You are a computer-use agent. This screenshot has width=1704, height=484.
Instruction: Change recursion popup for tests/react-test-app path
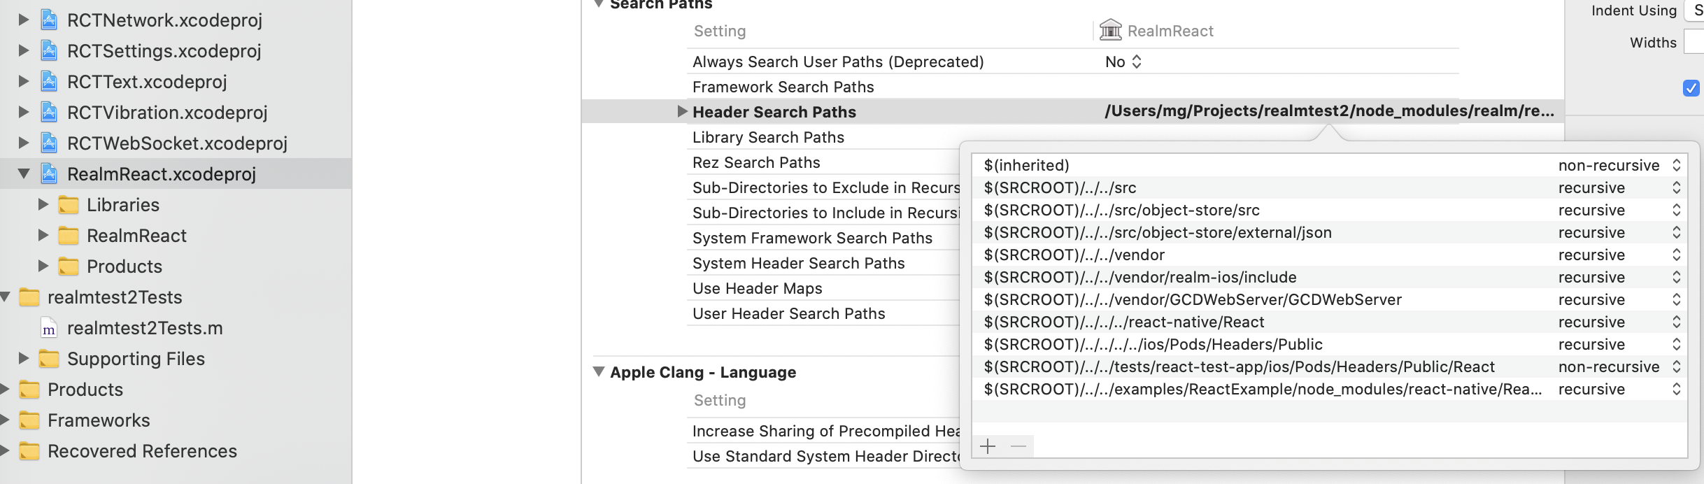(x=1619, y=366)
